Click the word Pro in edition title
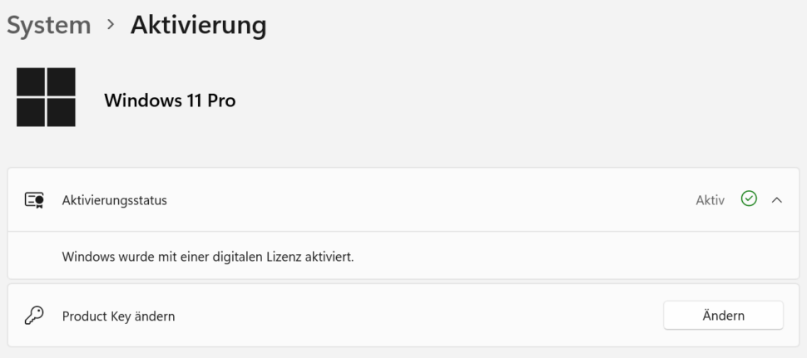Viewport: 807px width, 358px height. 221,101
